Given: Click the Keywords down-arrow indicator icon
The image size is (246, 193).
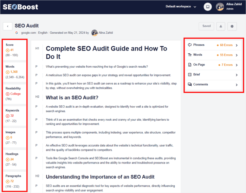Looking at the screenshot, I should [x=7, y=116].
